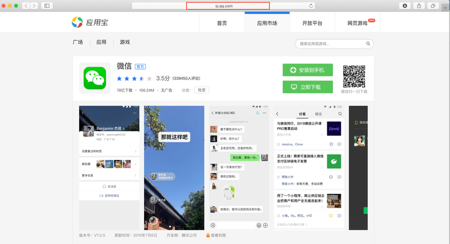Click the 应用宝 logo in the header
The width and height of the screenshot is (450, 244).
coord(90,23)
